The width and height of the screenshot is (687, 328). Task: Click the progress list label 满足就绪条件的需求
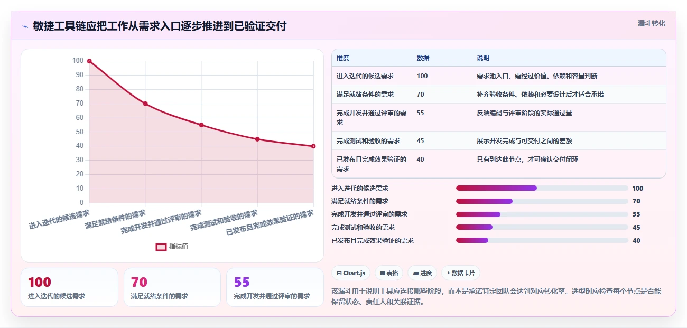[360, 201]
